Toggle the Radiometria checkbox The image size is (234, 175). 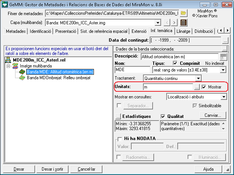coord(119,157)
